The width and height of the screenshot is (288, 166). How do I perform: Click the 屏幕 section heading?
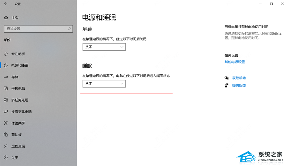tap(87, 29)
